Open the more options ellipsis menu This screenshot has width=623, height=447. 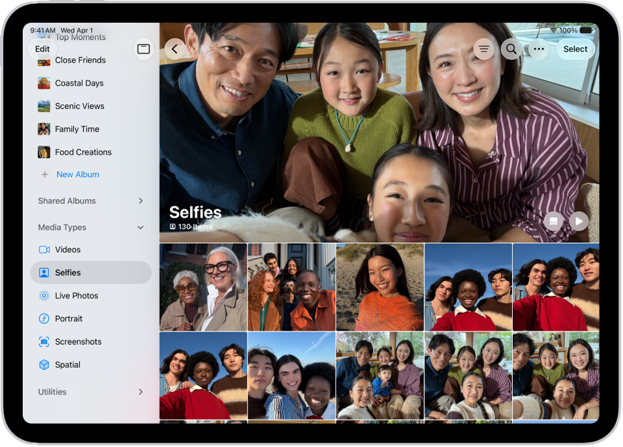539,49
